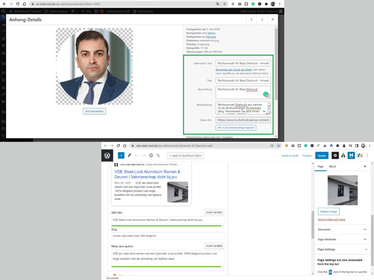The image size is (374, 280).
Task: Open Chrome menu in upper browser window
Action: (280, 4)
